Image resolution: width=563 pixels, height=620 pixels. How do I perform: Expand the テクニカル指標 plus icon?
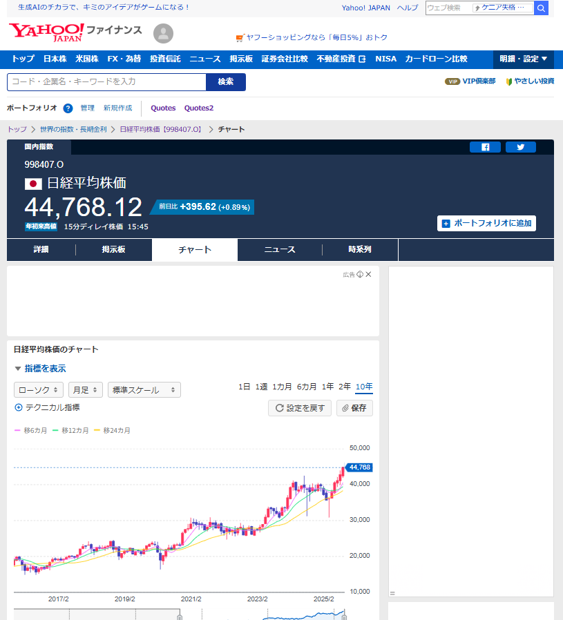click(19, 407)
